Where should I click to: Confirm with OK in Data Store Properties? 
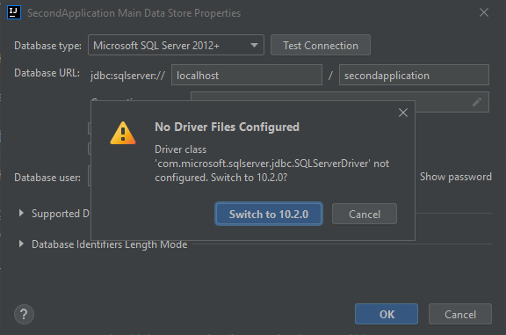coord(387,314)
